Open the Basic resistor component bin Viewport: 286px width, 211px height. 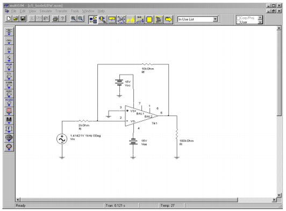pyautogui.click(x=9, y=40)
